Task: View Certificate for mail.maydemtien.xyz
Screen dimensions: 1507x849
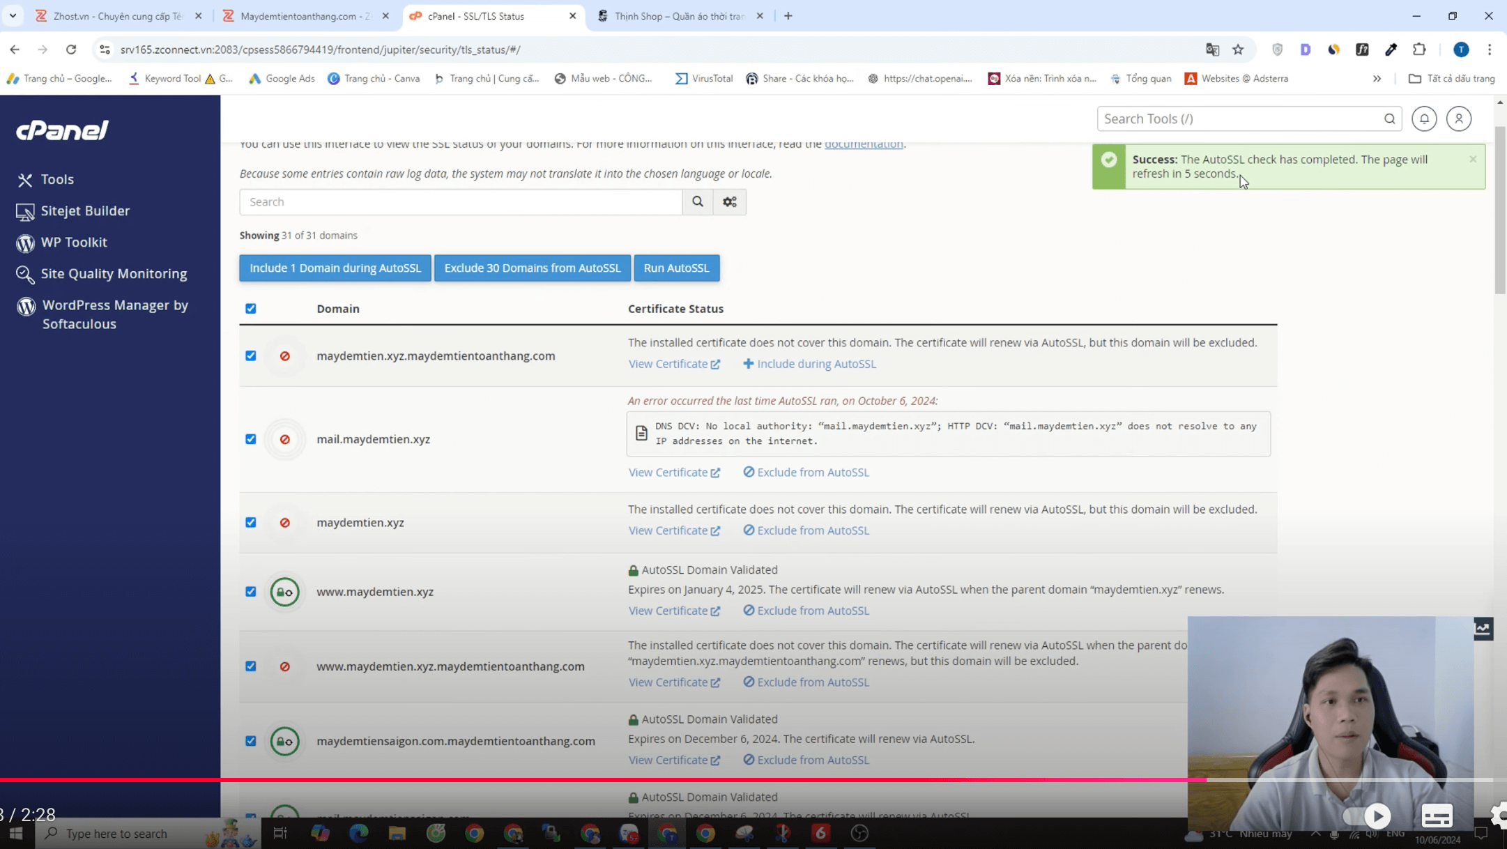Action: 673,472
